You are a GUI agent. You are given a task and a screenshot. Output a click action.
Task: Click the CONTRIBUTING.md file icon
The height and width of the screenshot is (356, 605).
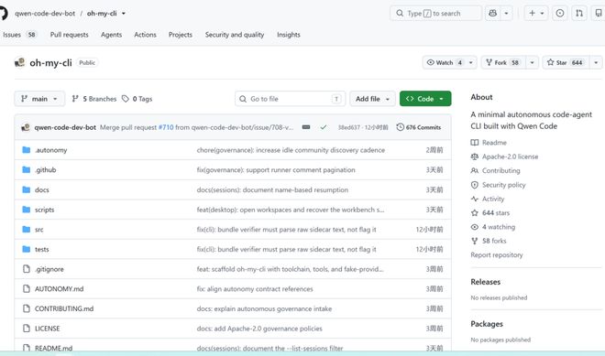[27, 308]
